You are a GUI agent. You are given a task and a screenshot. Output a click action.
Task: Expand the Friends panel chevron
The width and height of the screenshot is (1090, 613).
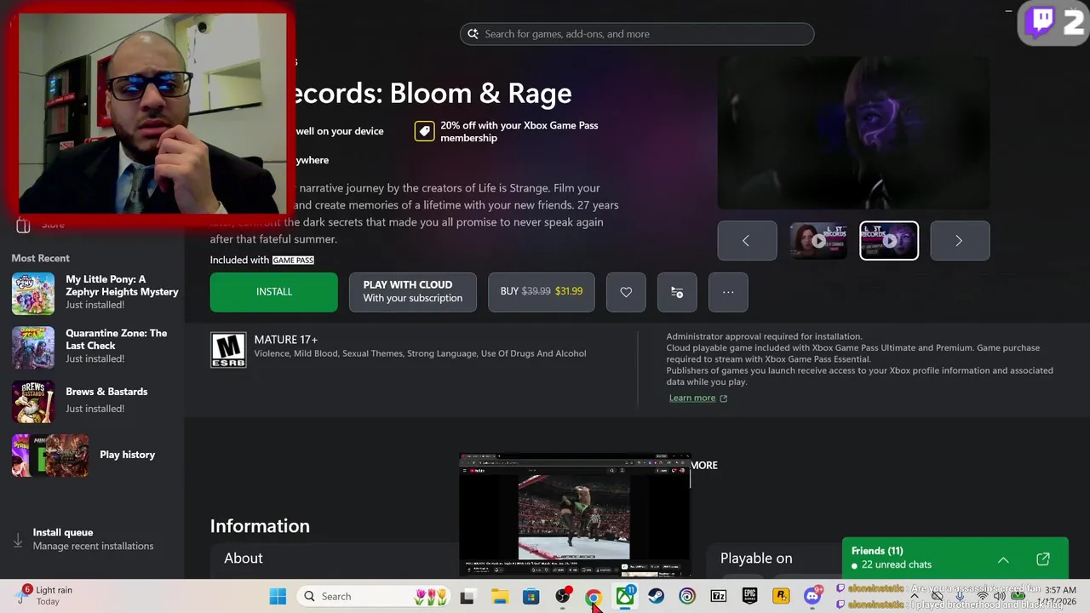coord(1003,559)
